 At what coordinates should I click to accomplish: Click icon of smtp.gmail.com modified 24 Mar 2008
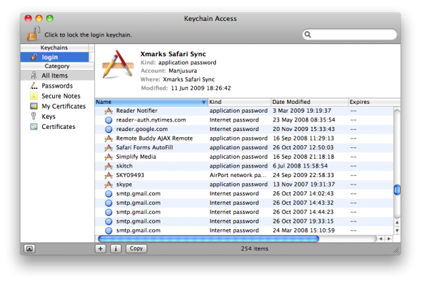109,231
